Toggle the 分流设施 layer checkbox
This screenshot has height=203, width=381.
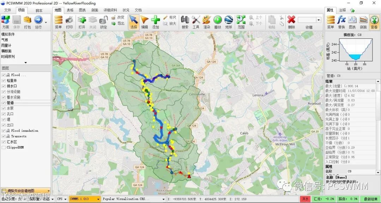click(x=4, y=92)
